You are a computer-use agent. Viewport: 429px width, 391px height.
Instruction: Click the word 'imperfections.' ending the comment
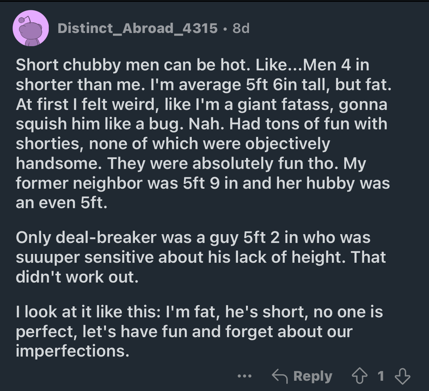72,351
